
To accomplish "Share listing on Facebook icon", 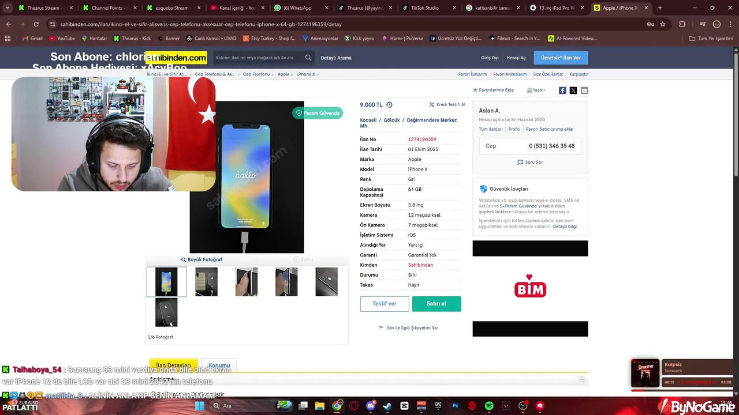I will click(x=562, y=90).
